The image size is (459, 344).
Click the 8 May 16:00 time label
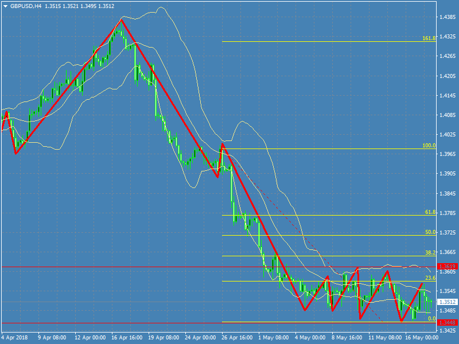pos(347,338)
